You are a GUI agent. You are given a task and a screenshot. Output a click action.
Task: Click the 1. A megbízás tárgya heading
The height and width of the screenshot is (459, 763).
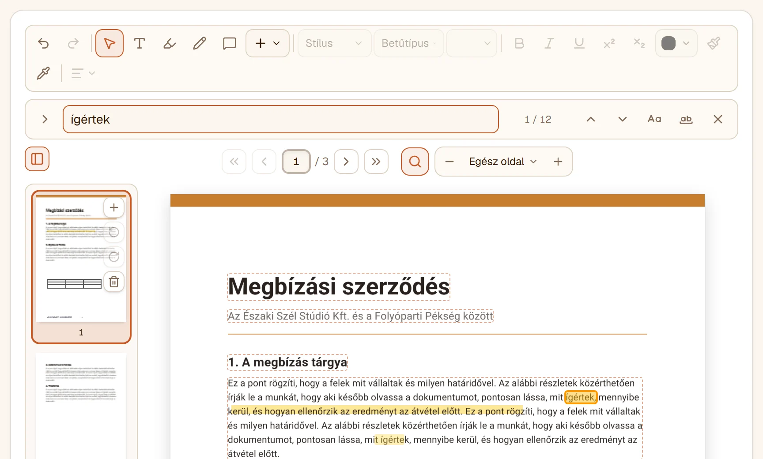(287, 362)
